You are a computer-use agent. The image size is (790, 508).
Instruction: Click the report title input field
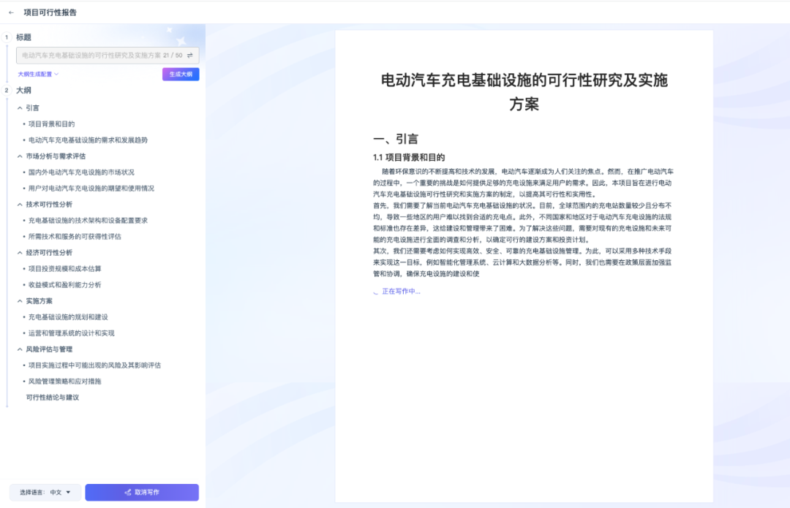tap(95, 55)
